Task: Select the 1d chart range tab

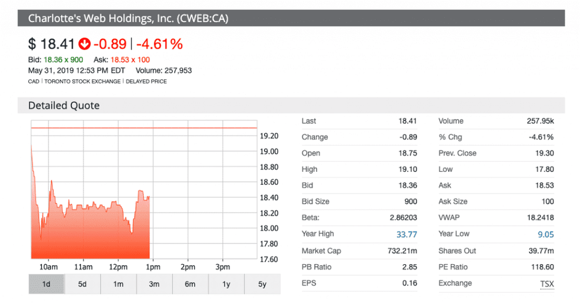Action: click(46, 284)
